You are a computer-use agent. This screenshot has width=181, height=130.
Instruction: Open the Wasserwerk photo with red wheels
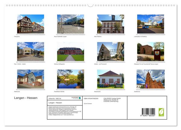pos(111,79)
